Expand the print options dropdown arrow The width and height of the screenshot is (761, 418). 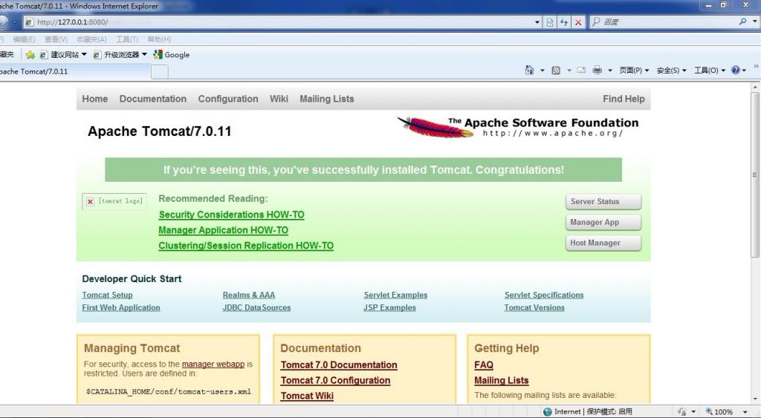[610, 71]
